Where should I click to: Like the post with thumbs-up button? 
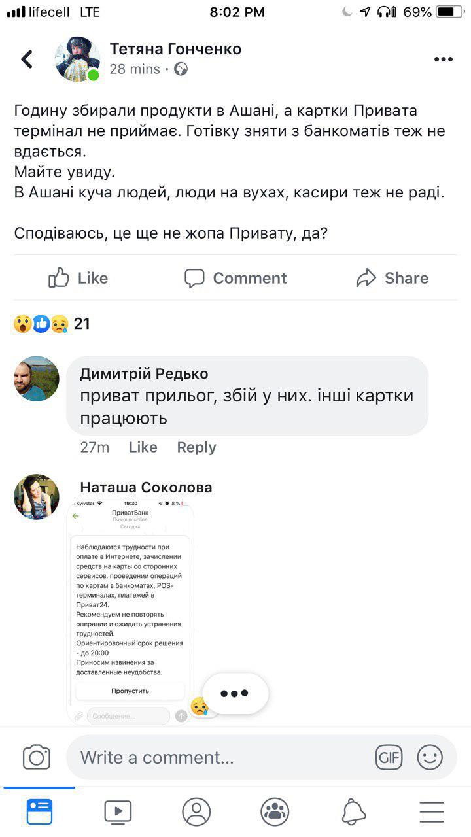click(78, 278)
